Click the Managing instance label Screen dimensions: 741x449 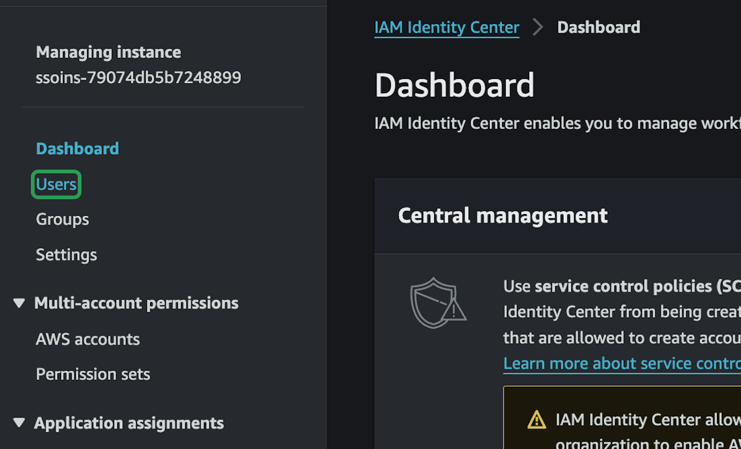pyautogui.click(x=108, y=52)
